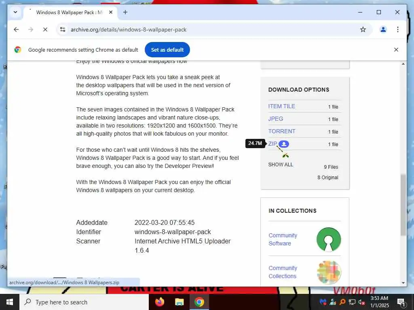
Task: Click the forward navigation arrow
Action: pyautogui.click(x=31, y=29)
